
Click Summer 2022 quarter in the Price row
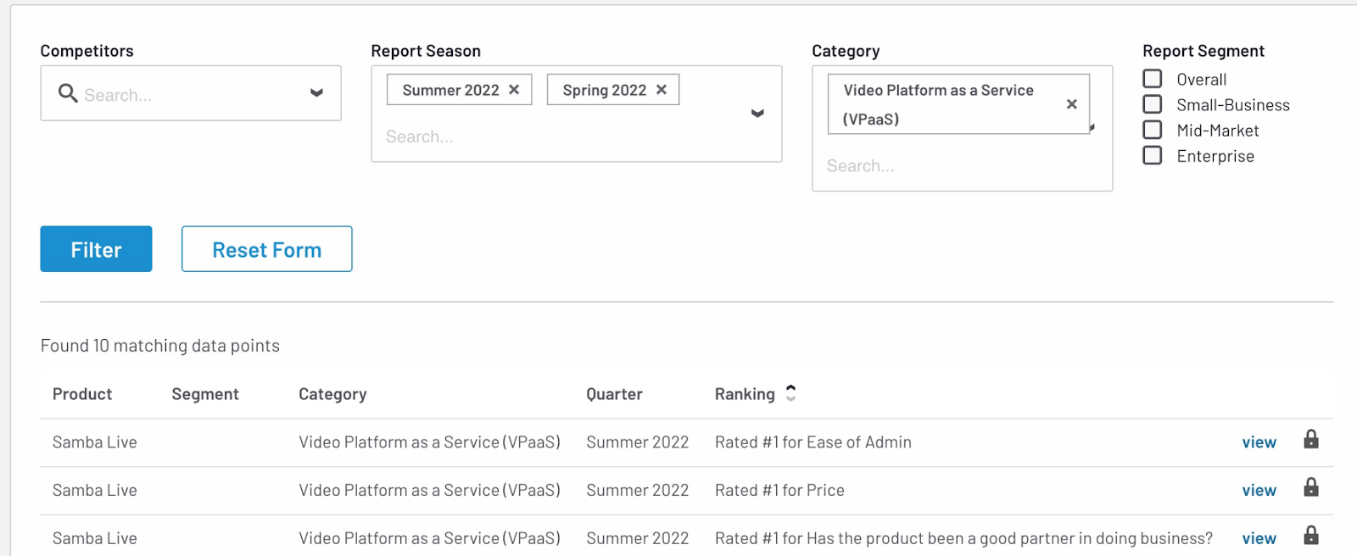point(637,491)
